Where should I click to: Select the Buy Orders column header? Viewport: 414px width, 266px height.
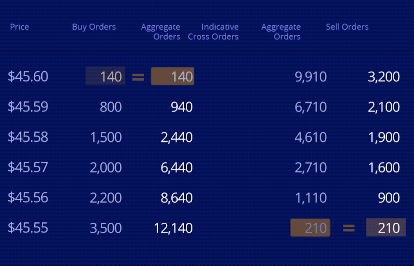click(94, 27)
